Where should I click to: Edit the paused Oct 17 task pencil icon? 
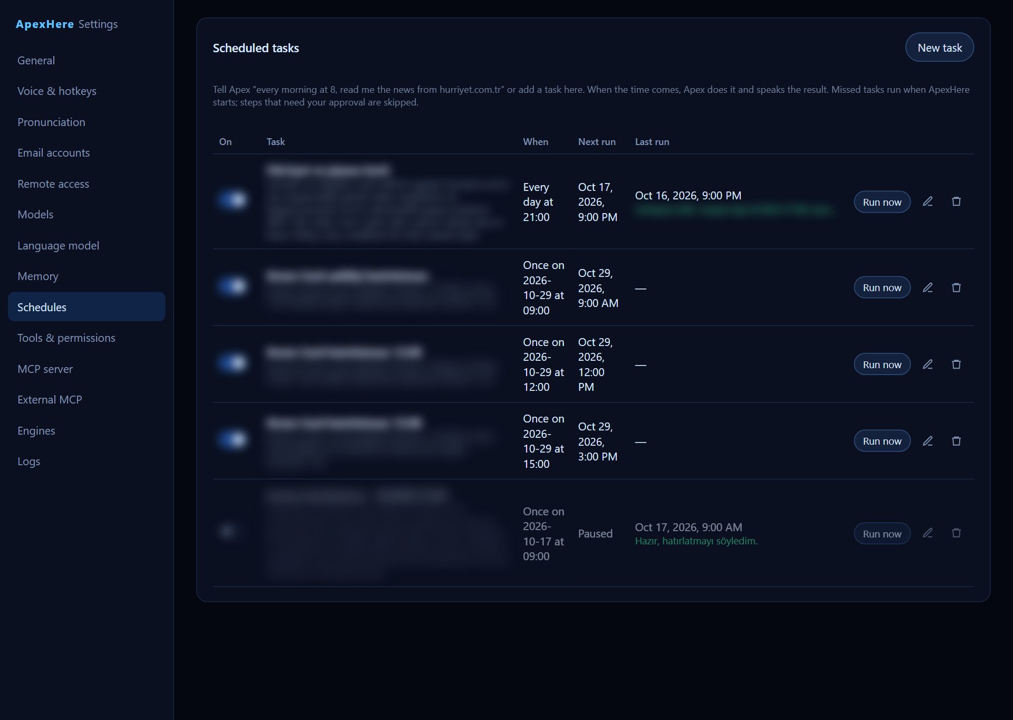tap(928, 533)
